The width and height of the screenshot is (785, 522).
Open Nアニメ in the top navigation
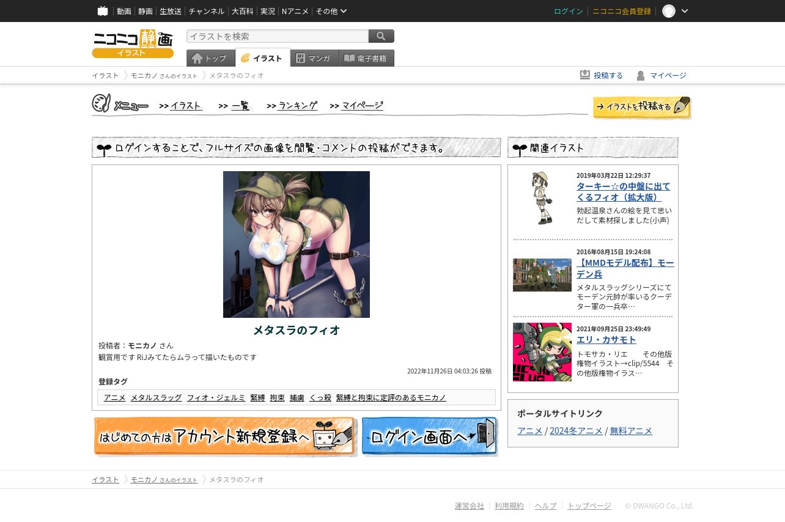pos(295,11)
